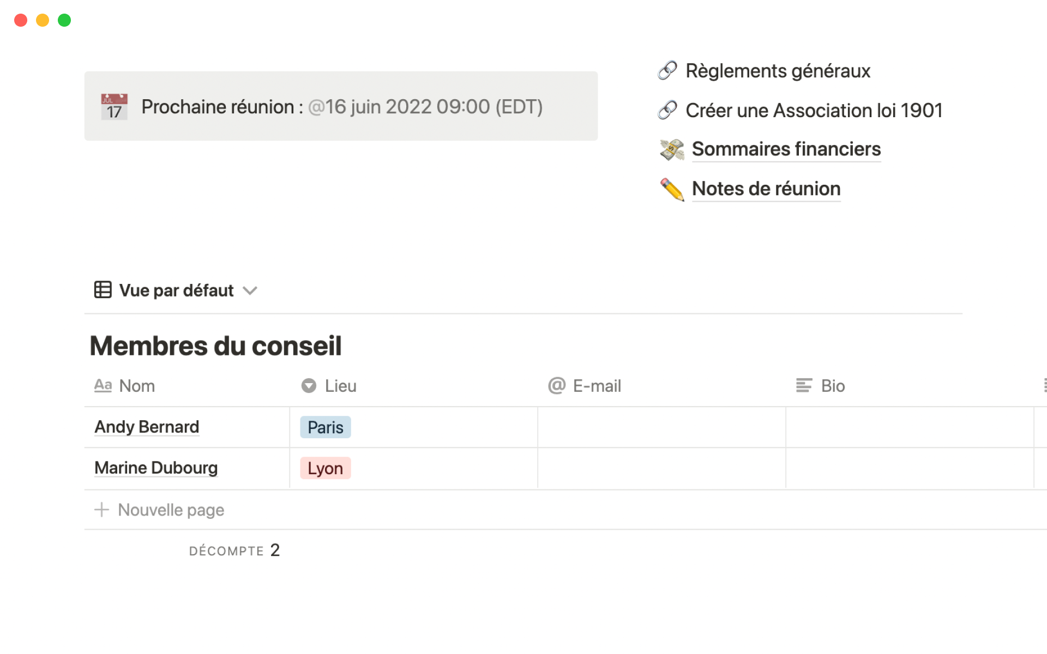Open the Notes de réunion page
The height and width of the screenshot is (654, 1047).
766,189
